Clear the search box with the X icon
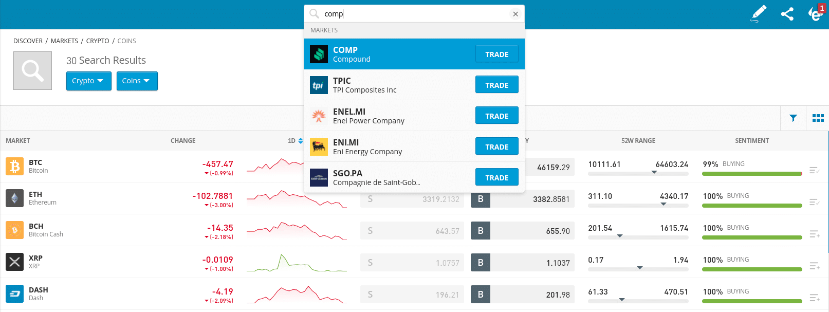The image size is (829, 312). point(515,14)
